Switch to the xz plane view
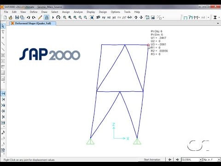This screenshot has height=166, width=221. (109, 18)
